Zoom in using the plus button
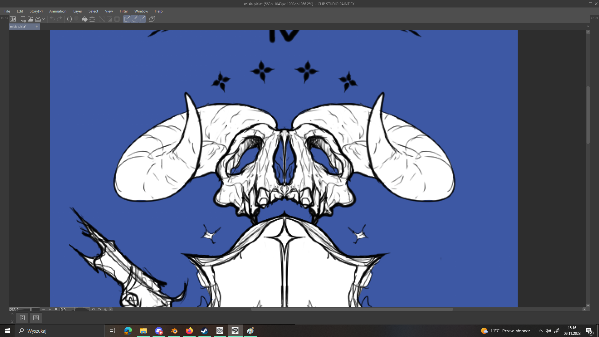The width and height of the screenshot is (599, 337). pos(50,310)
